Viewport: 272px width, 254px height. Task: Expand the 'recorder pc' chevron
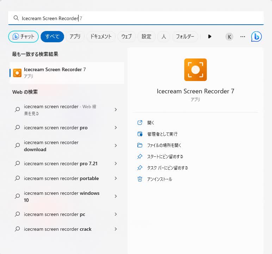click(116, 214)
